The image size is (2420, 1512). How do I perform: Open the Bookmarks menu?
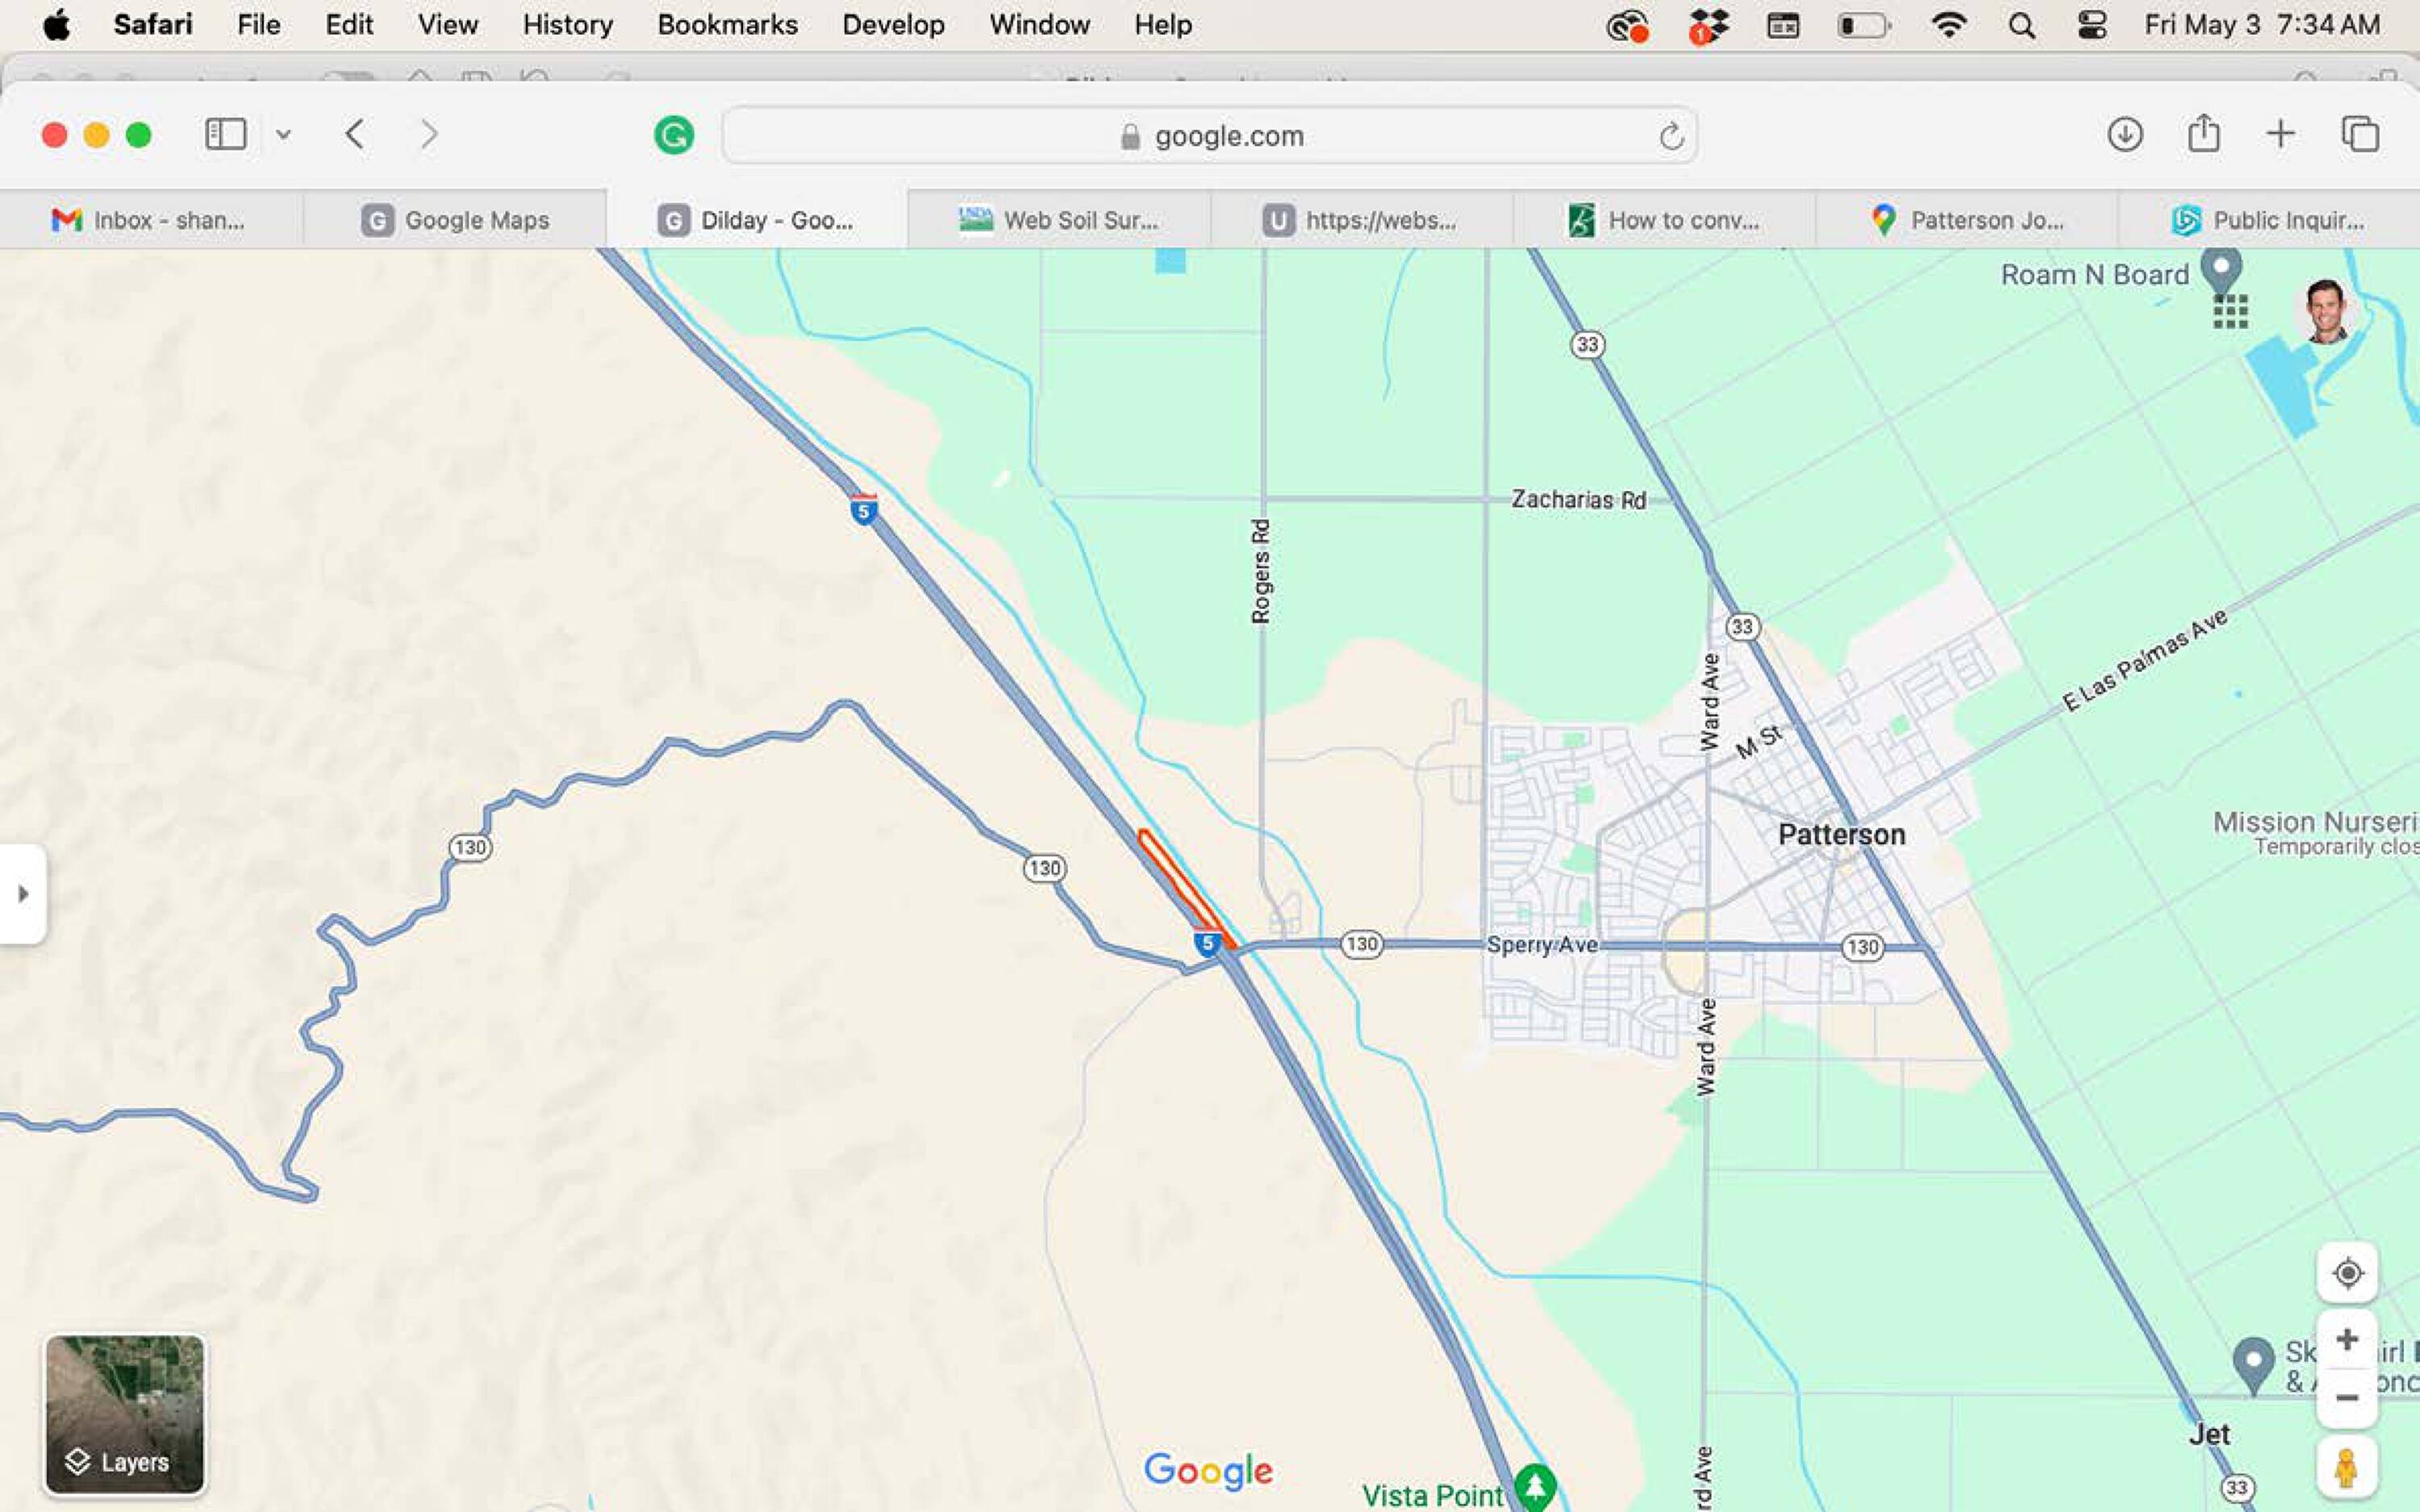click(x=727, y=25)
